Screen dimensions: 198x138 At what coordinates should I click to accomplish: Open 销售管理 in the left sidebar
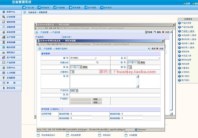(11, 22)
